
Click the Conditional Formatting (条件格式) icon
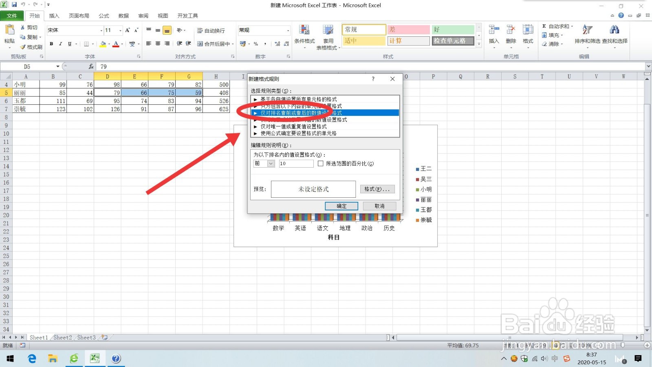point(304,31)
